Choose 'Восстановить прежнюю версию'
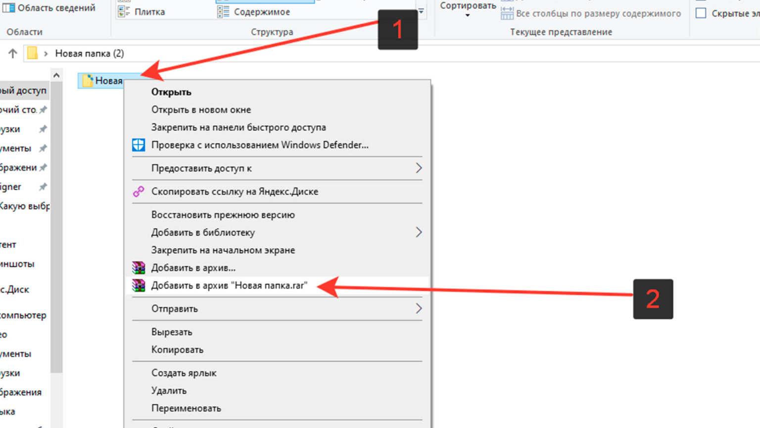The width and height of the screenshot is (760, 428). (x=223, y=215)
